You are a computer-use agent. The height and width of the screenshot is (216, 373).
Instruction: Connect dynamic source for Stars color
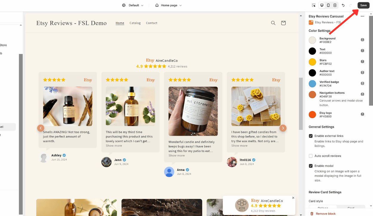coord(363,62)
